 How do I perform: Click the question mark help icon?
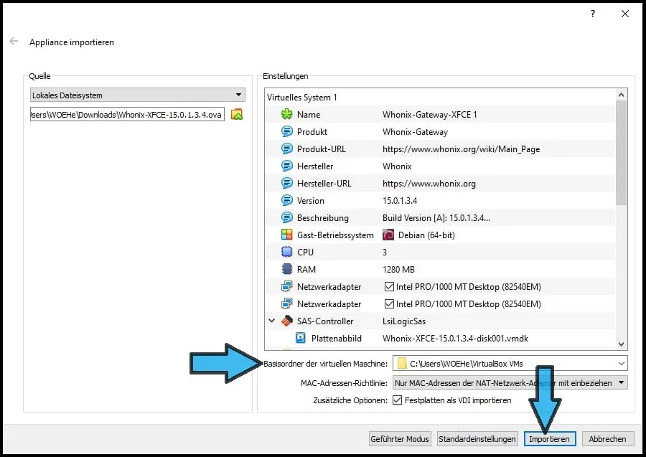click(592, 14)
